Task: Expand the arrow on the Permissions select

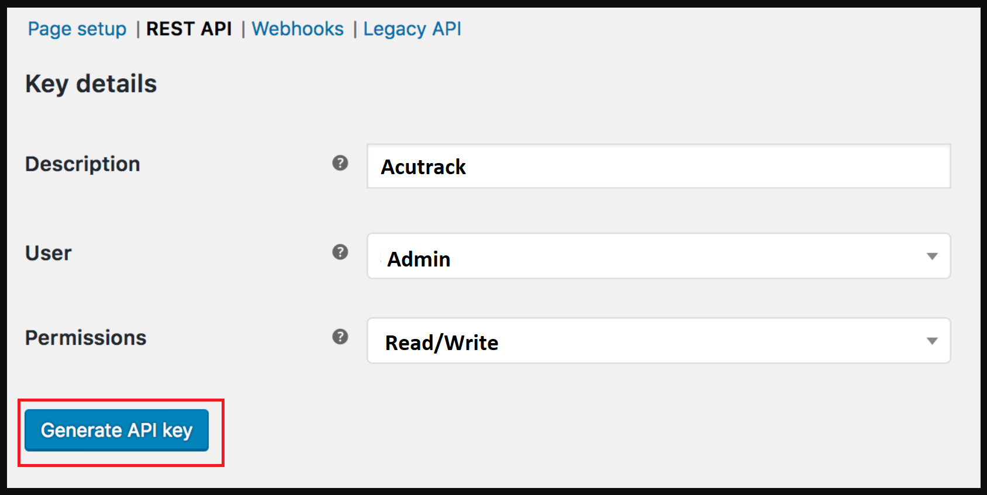Action: 932,341
